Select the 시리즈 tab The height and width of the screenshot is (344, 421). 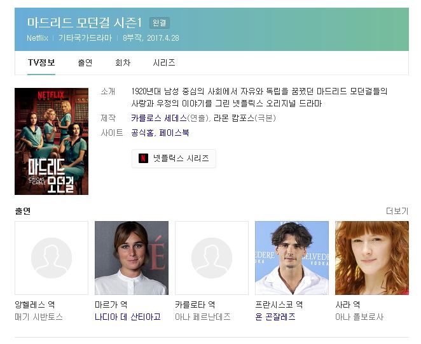[x=164, y=62]
